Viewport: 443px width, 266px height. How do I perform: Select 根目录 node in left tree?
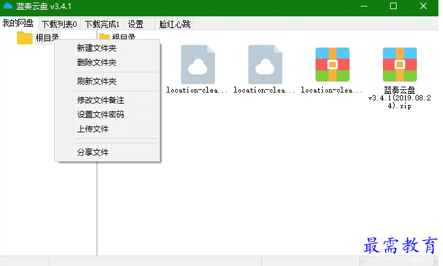tap(47, 38)
